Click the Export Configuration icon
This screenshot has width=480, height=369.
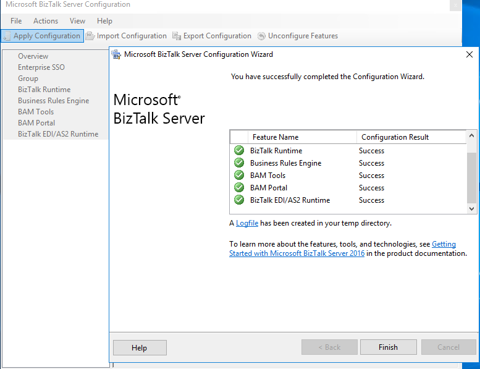pyautogui.click(x=177, y=36)
